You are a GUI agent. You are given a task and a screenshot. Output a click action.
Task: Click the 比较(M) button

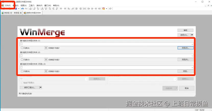[x=169, y=88]
